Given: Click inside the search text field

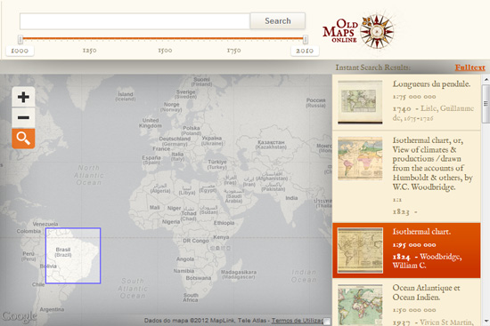Looking at the screenshot, I should point(135,21).
